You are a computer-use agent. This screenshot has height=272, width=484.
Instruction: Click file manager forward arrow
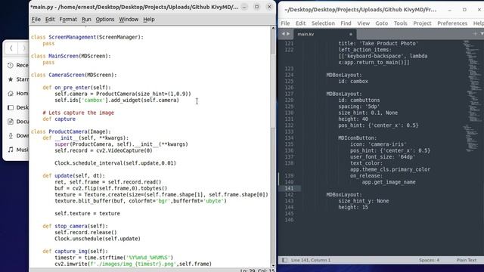[24, 48]
